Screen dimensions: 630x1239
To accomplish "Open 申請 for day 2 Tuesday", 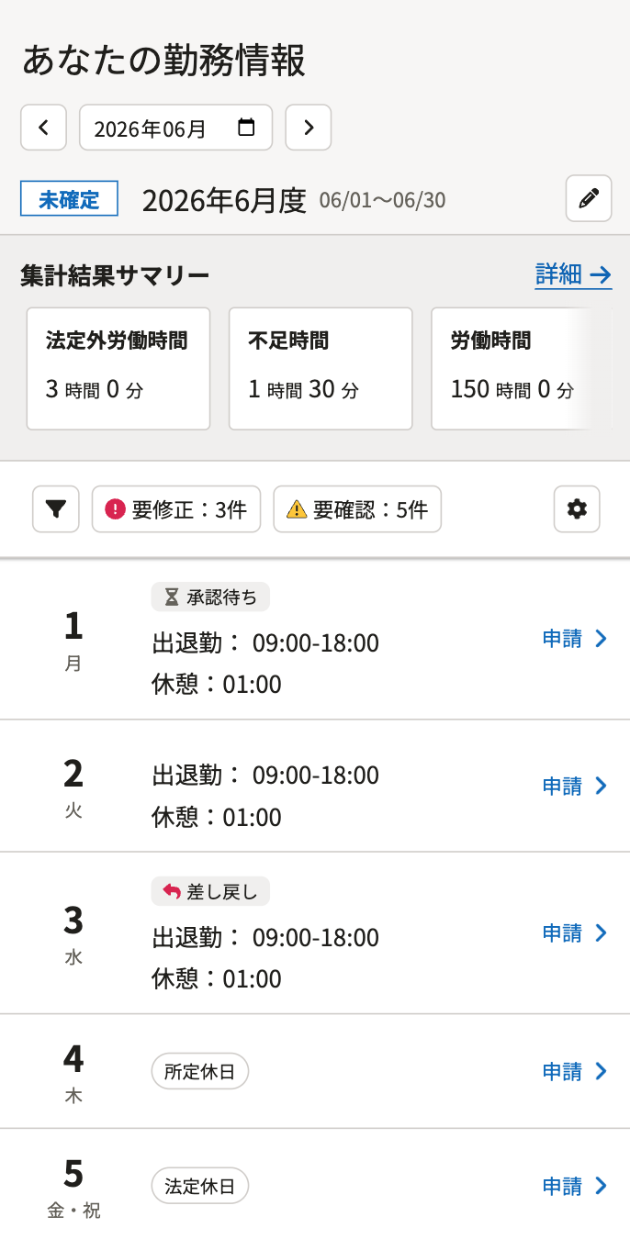I will [x=575, y=786].
